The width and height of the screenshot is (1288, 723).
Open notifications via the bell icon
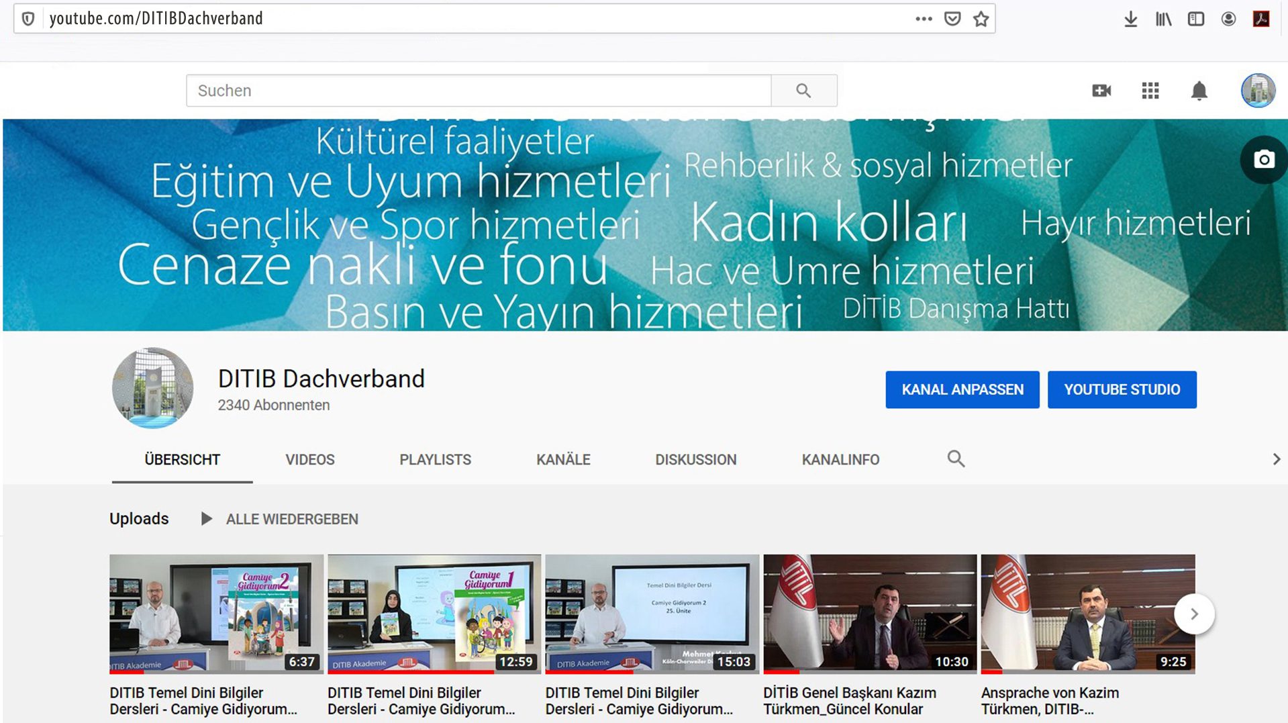coord(1198,90)
